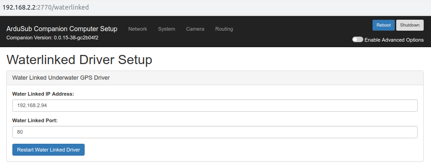Viewport: 431px width, 168px height.
Task: Click the browser address bar URL
Action: pos(46,7)
